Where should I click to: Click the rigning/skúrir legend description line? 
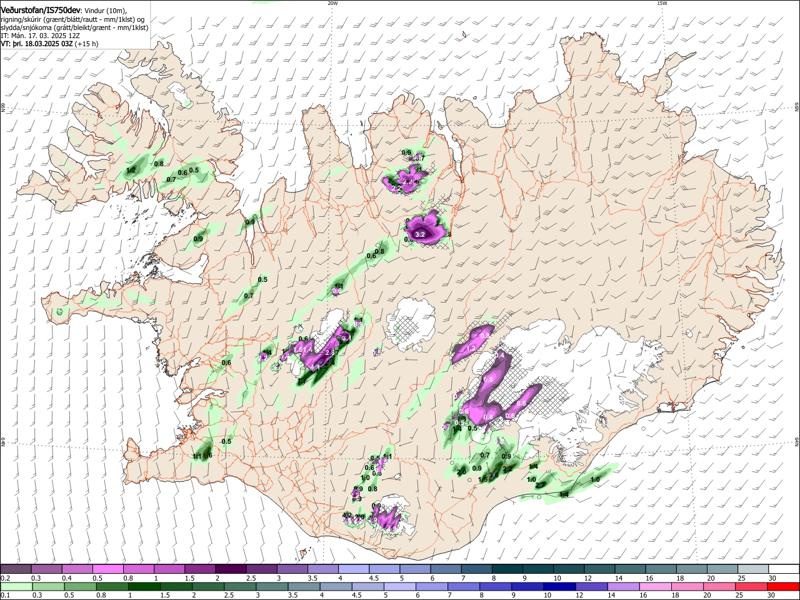click(72, 19)
